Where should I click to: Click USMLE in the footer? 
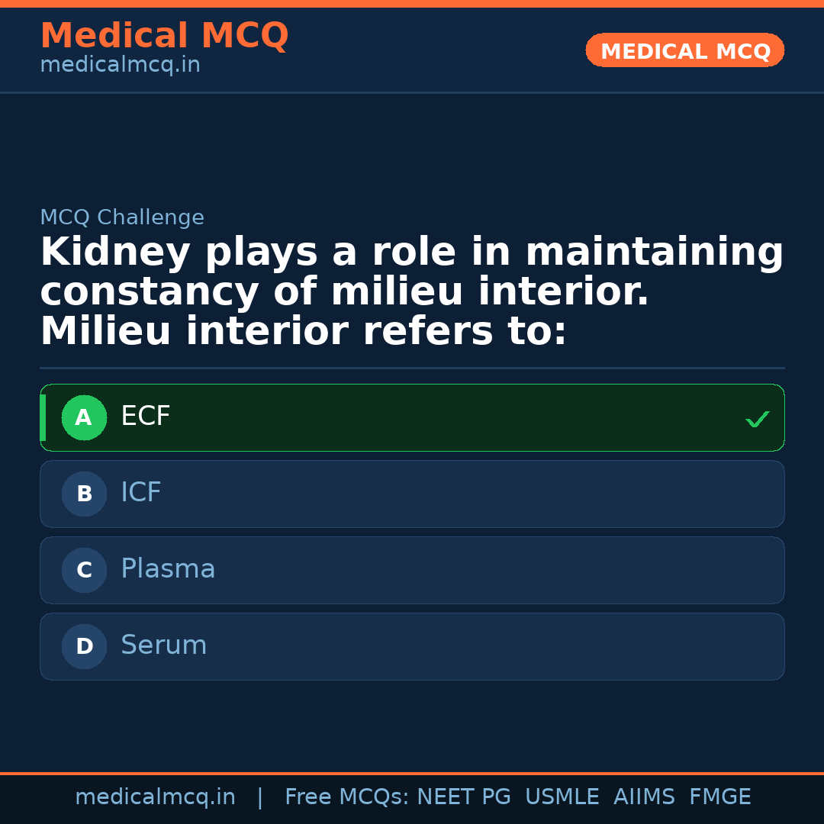(562, 797)
